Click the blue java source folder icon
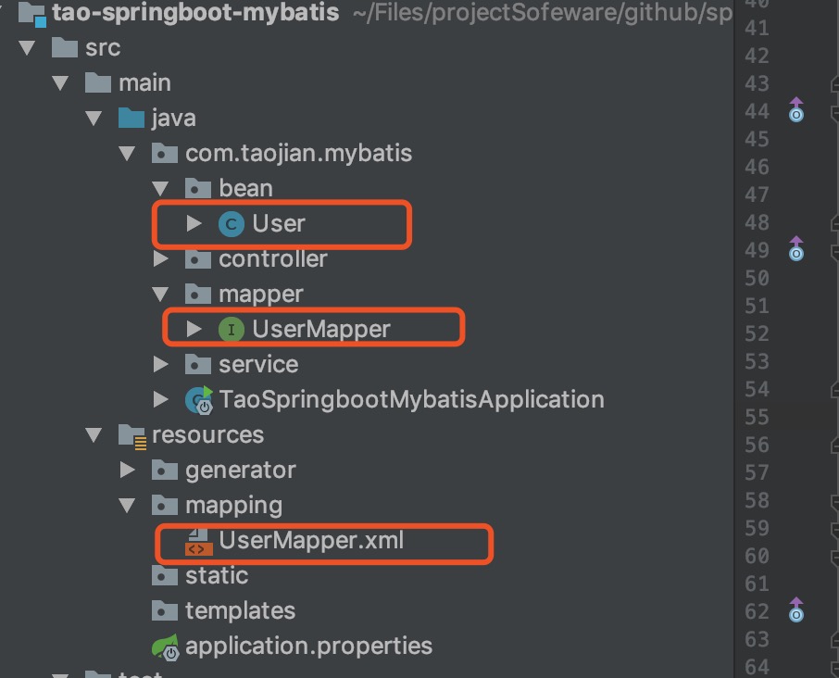This screenshot has width=839, height=678. point(131,119)
